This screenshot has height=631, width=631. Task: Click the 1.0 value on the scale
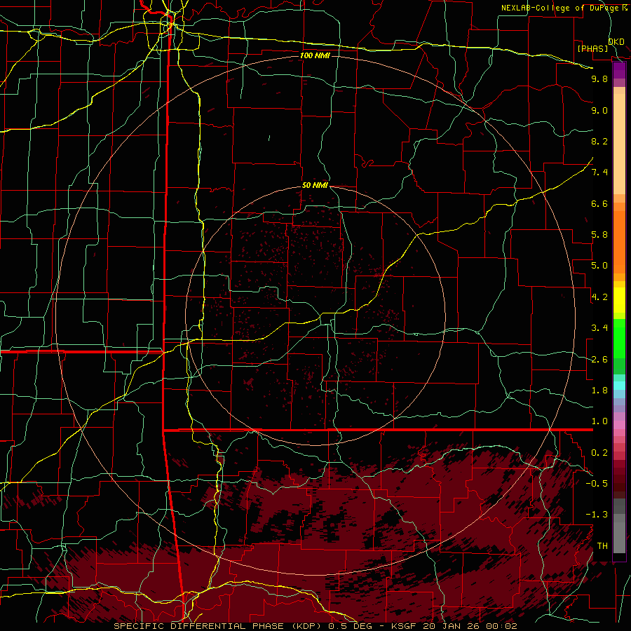click(x=599, y=421)
